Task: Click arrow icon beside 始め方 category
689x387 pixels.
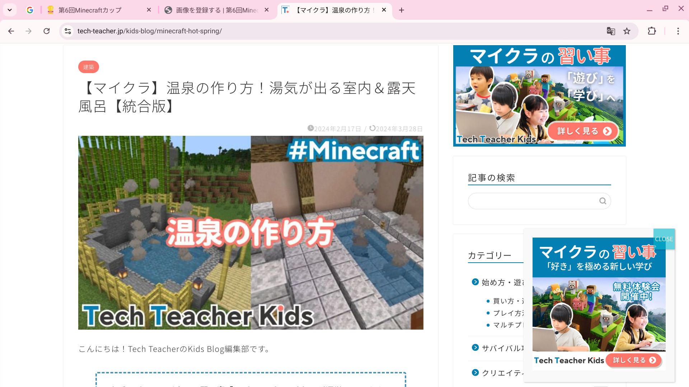Action: [475, 282]
